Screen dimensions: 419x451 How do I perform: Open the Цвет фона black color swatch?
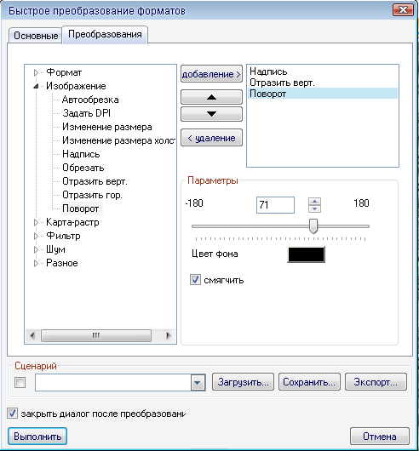(307, 254)
